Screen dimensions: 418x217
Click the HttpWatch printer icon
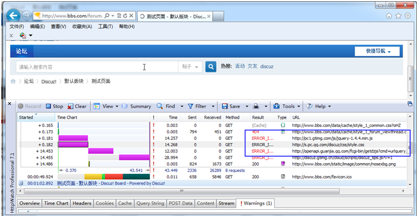coord(256,106)
